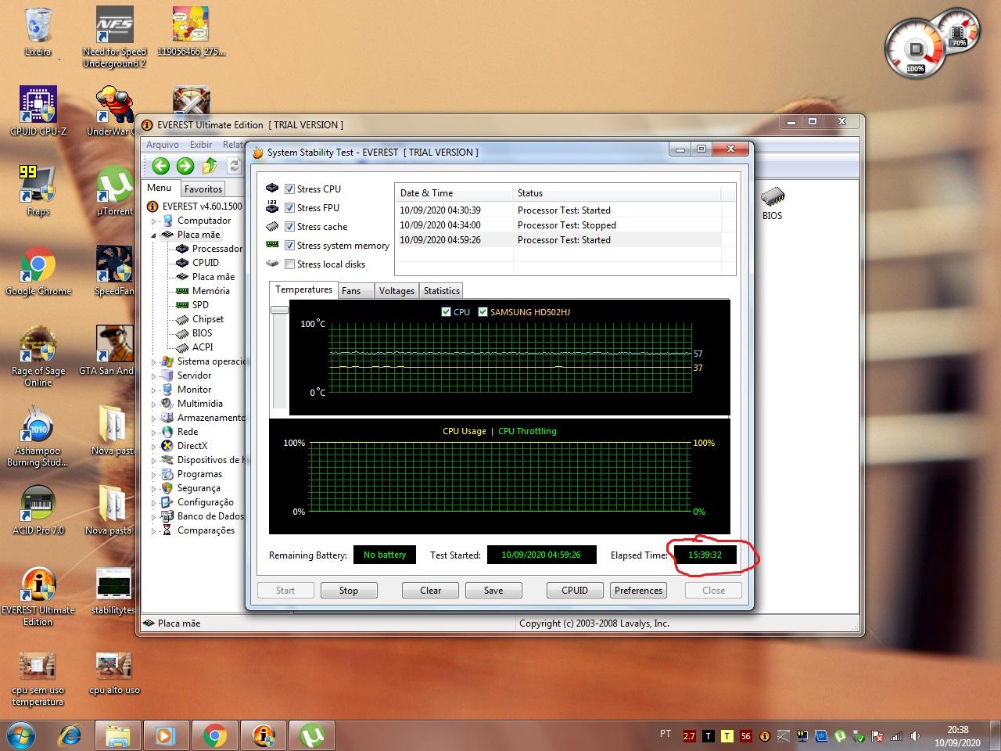Image resolution: width=1001 pixels, height=751 pixels.
Task: Expand the Sistema operacional tree node
Action: [x=154, y=362]
